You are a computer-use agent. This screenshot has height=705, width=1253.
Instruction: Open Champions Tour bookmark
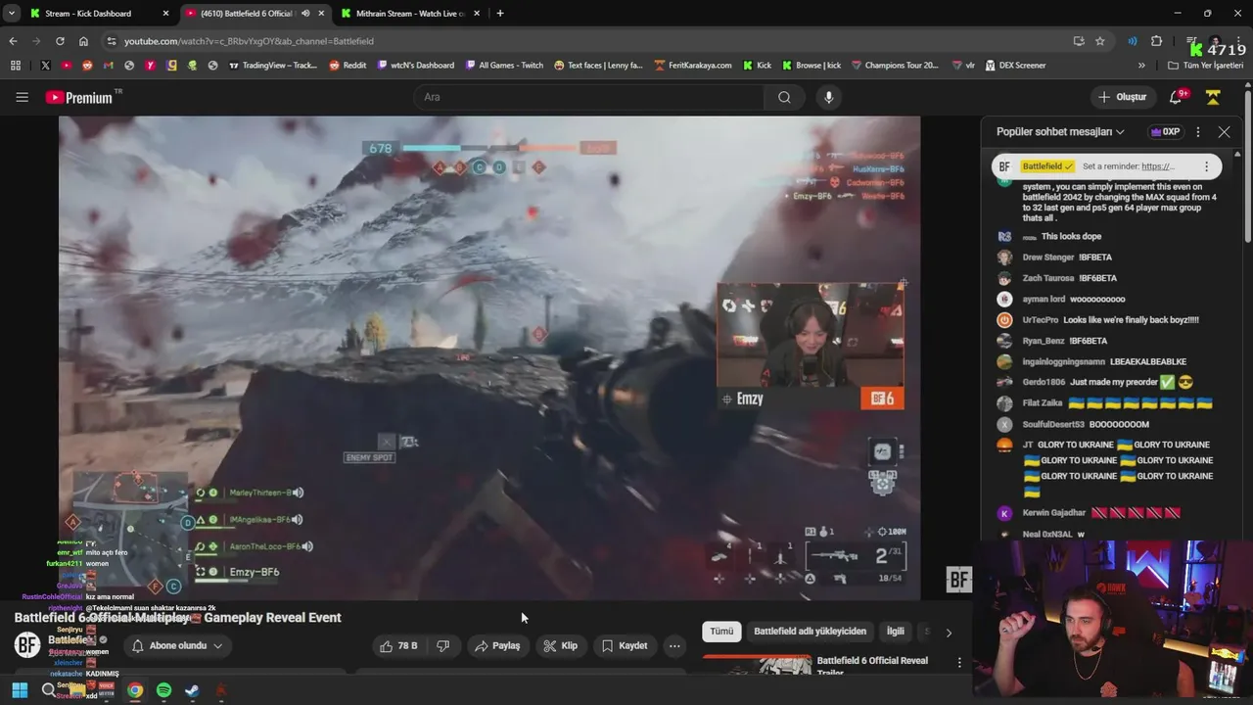(x=895, y=66)
